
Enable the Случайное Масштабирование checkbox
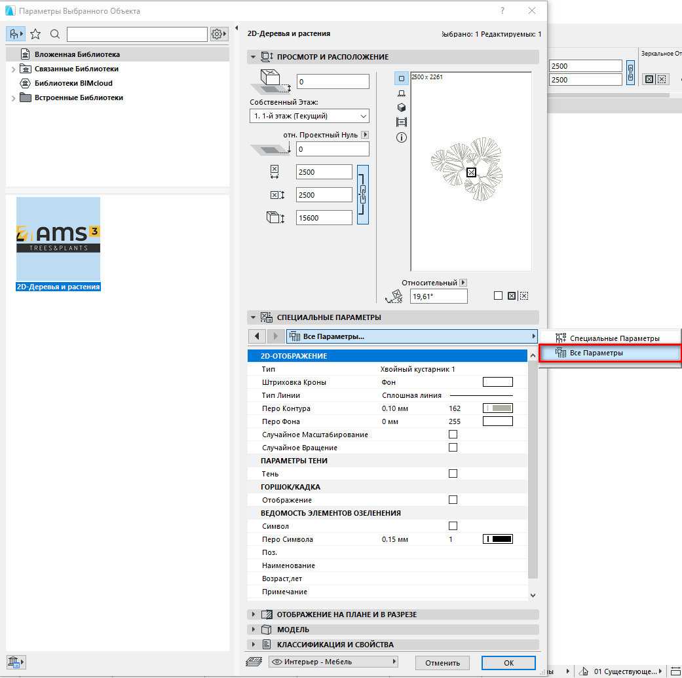point(453,435)
